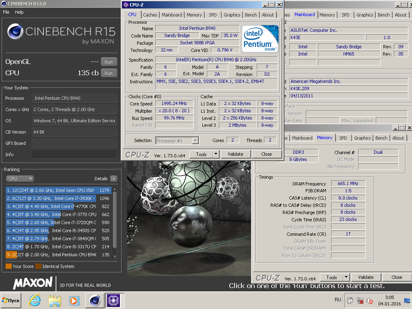412x309 pixels.
Task: Click Close in Memory CPU-Z window
Action: [397, 277]
